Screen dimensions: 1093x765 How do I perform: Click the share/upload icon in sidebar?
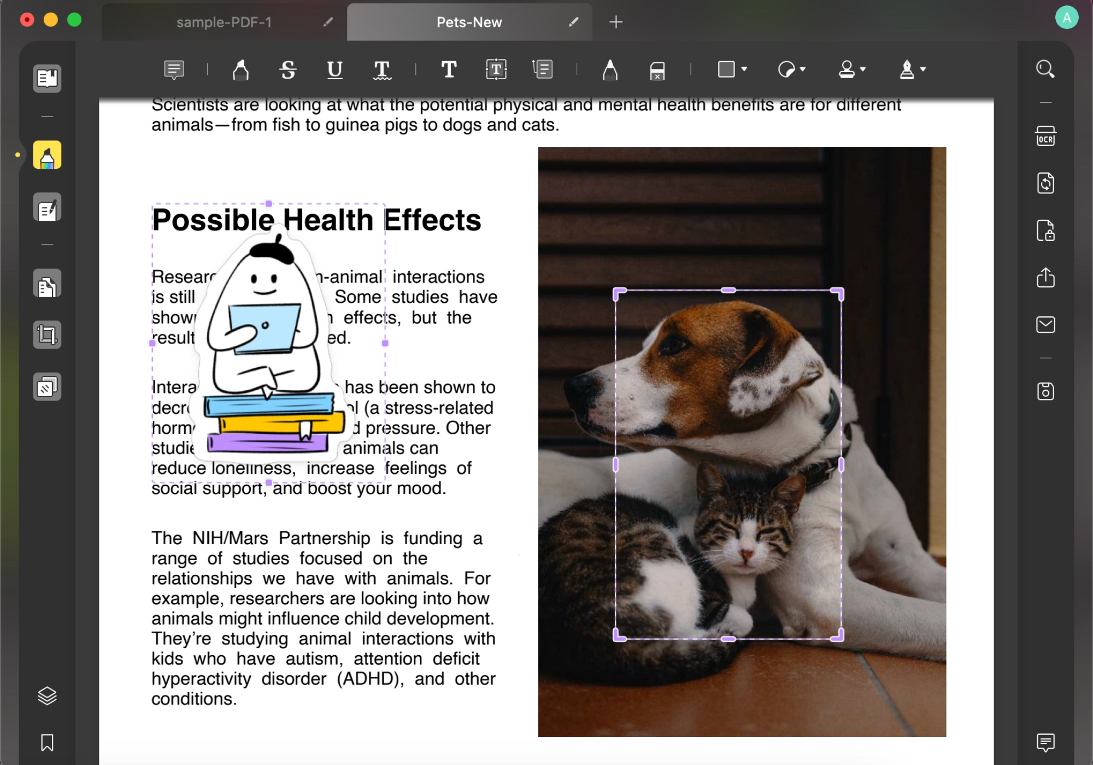(1045, 275)
